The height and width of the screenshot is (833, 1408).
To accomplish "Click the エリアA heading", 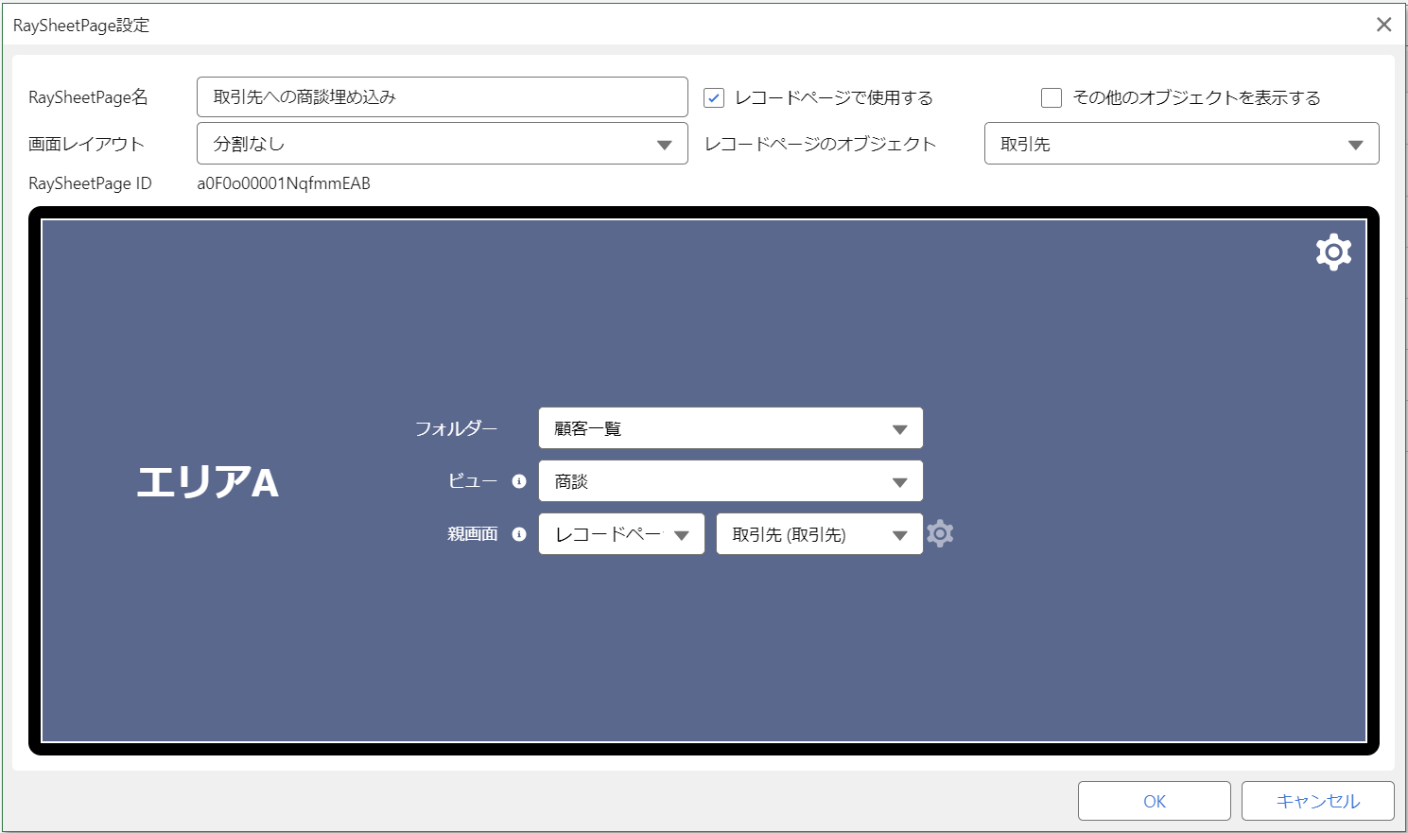I will (x=208, y=481).
